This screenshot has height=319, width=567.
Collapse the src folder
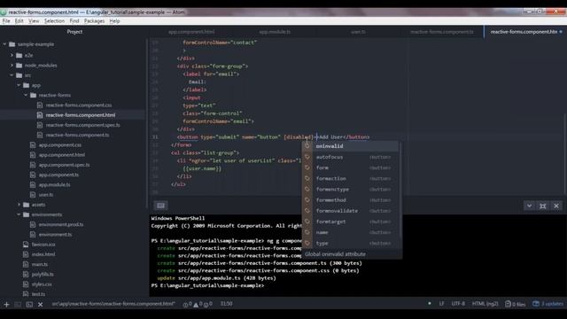pos(12,75)
